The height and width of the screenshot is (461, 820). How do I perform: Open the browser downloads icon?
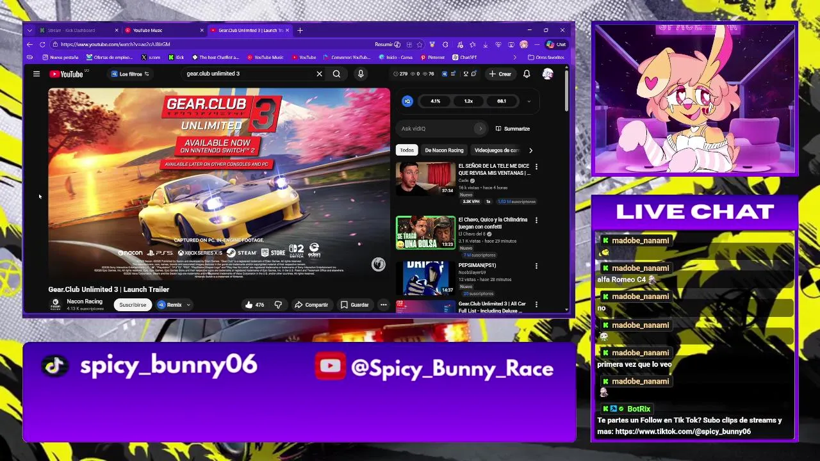pos(485,44)
